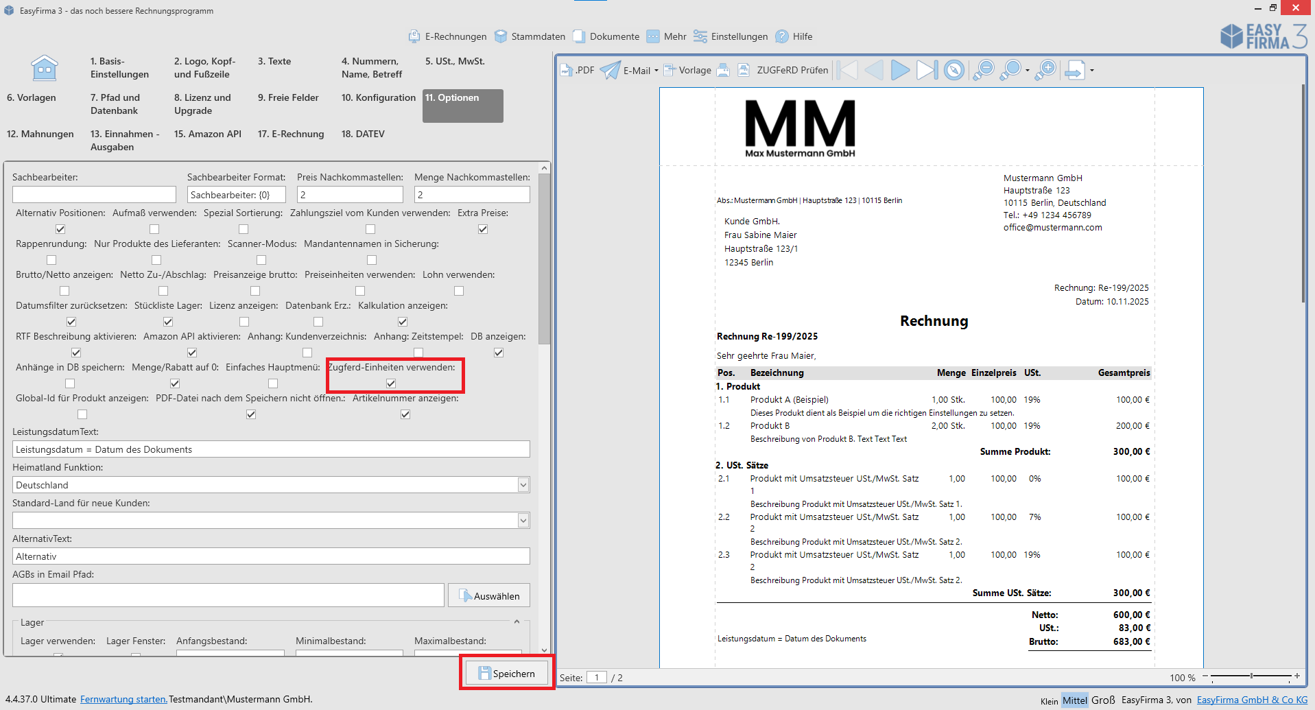The image size is (1315, 710).
Task: Open the Fernwartung starten link
Action: coord(123,699)
